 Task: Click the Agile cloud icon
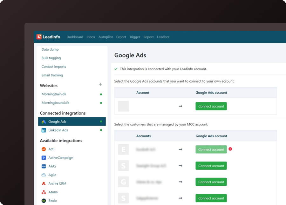click(44, 175)
